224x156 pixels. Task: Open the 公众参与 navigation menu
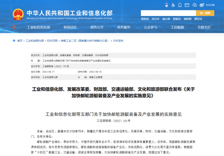point(150,27)
